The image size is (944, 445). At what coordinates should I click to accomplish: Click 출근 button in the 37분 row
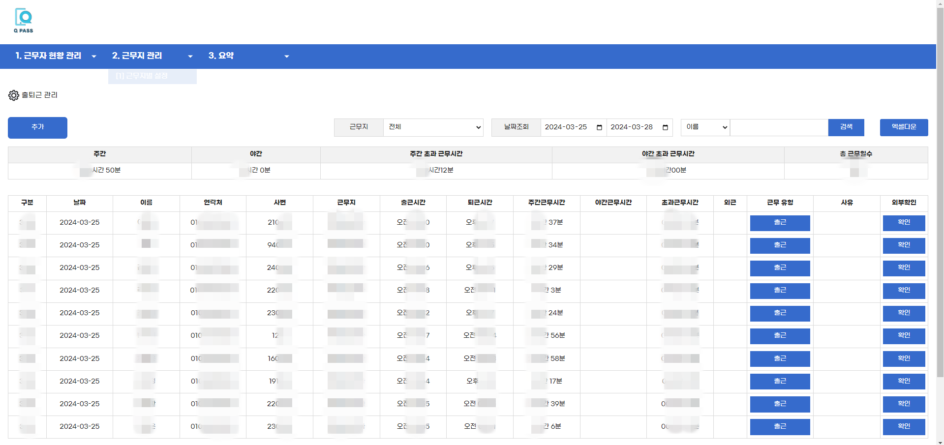(780, 223)
